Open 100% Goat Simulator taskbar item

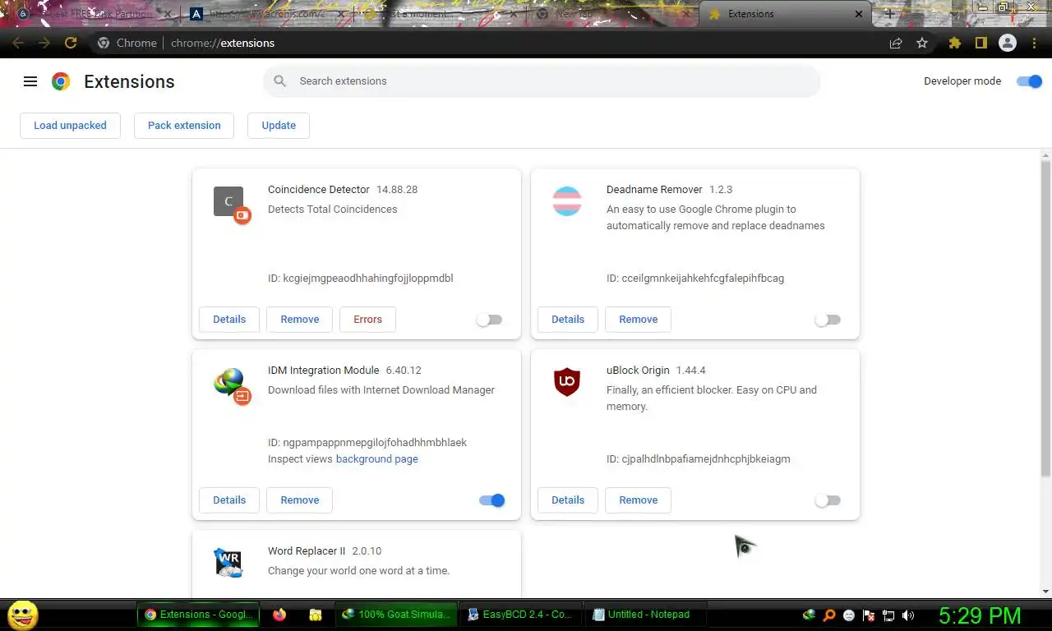(396, 615)
